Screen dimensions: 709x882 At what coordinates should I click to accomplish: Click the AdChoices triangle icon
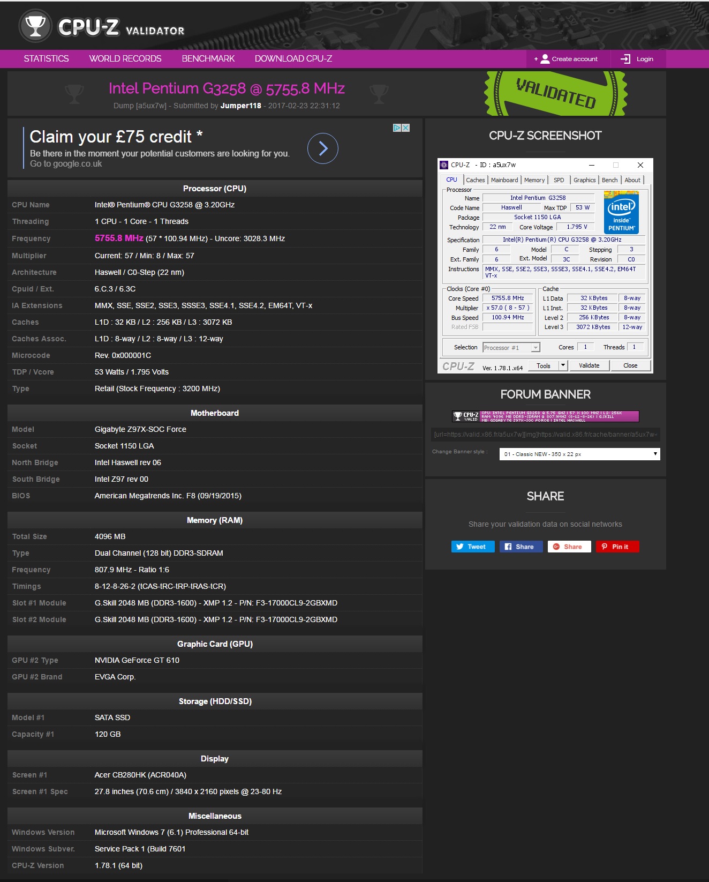pyautogui.click(x=397, y=128)
